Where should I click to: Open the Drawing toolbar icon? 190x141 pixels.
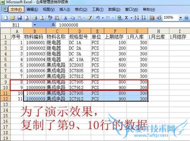click(x=159, y=18)
